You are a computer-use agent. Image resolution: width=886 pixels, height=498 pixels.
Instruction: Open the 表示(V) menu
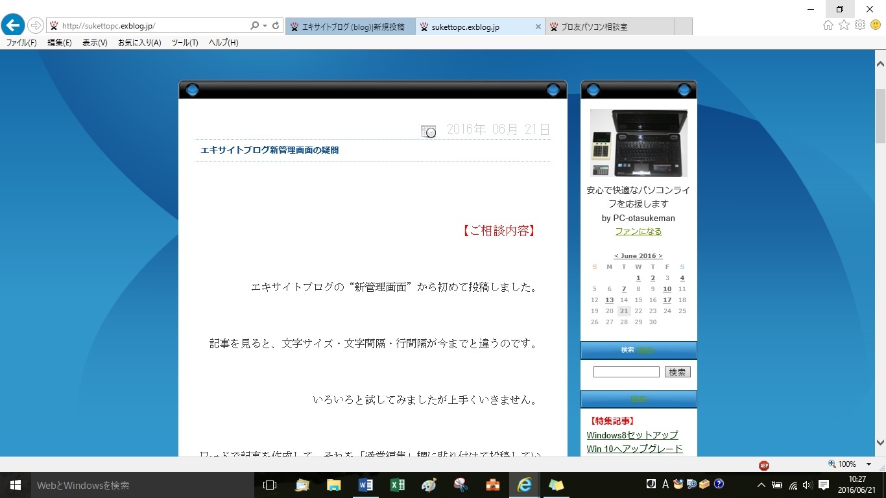point(95,43)
